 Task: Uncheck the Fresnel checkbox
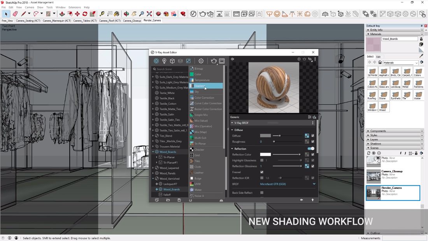(261, 172)
